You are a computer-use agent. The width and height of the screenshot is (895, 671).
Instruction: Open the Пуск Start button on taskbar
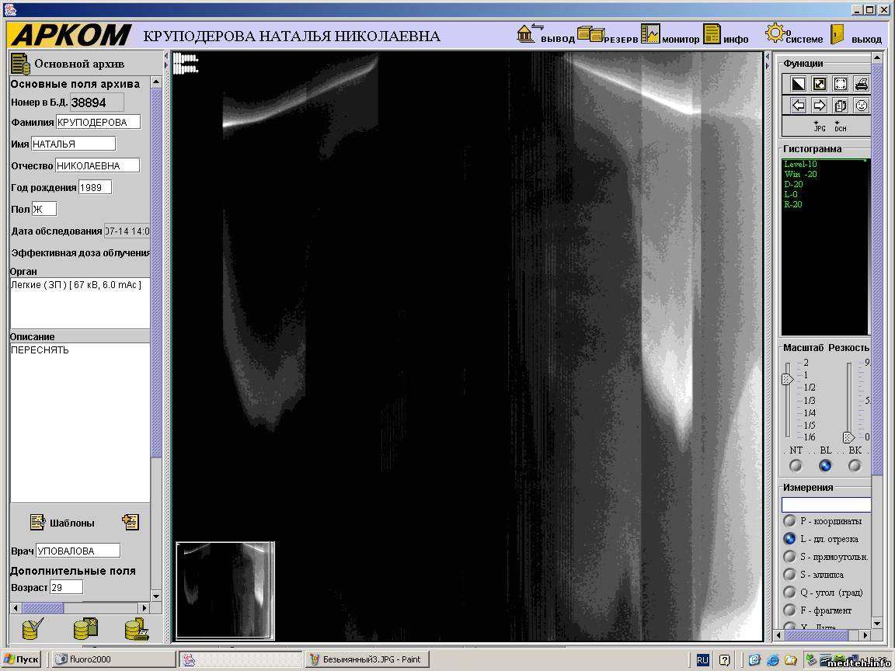(21, 659)
